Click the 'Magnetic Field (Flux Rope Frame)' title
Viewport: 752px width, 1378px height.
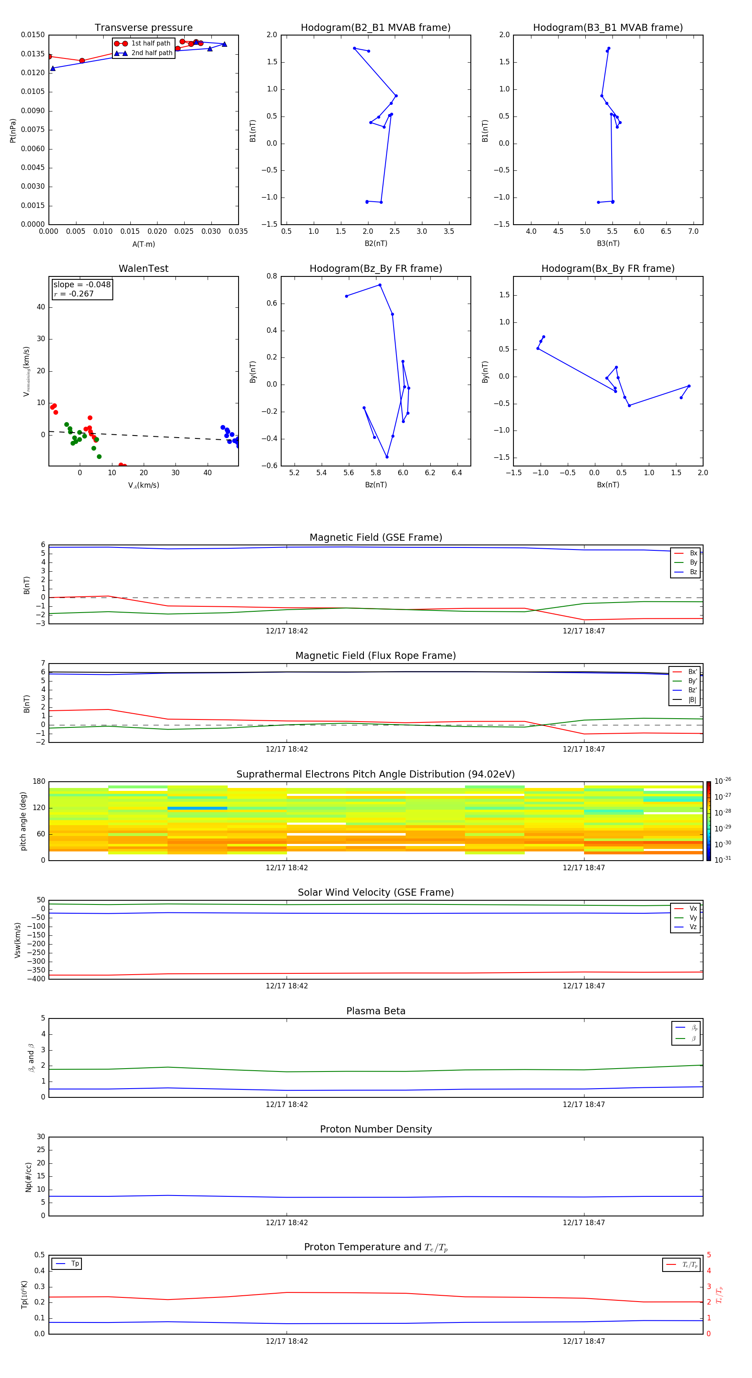[376, 656]
